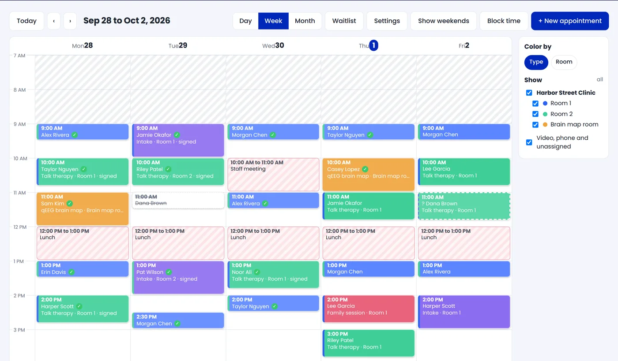This screenshot has height=361, width=618.
Task: Select the Mon 28 day header
Action: 83,45
